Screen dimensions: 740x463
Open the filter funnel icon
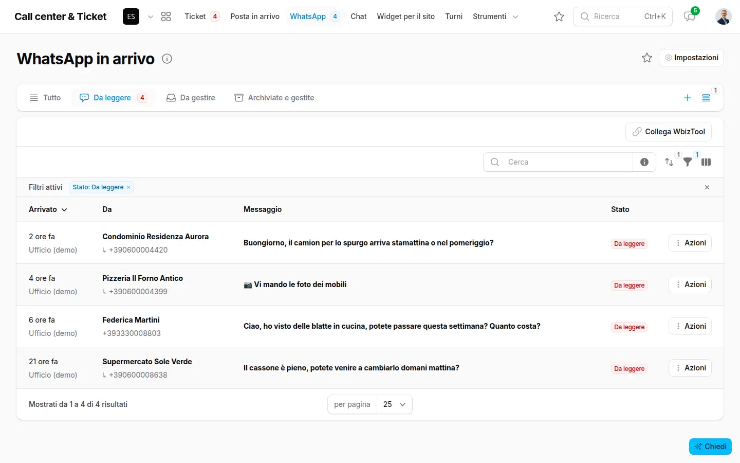(688, 162)
